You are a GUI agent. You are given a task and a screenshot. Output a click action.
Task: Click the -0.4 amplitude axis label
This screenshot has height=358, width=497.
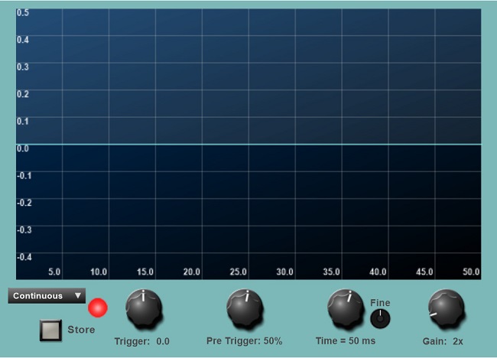click(x=23, y=256)
